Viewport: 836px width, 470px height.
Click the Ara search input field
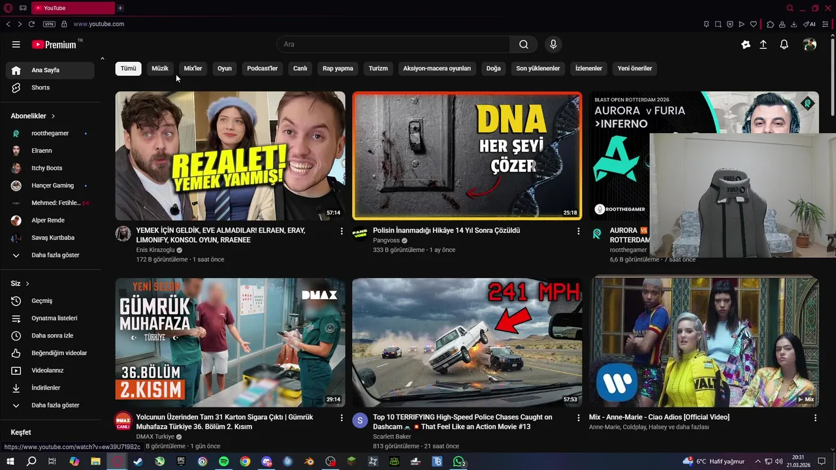click(393, 44)
